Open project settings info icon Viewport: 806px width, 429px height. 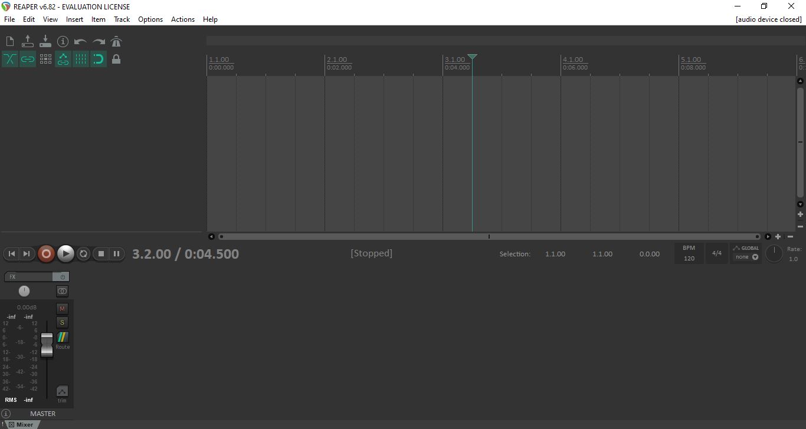coord(63,41)
